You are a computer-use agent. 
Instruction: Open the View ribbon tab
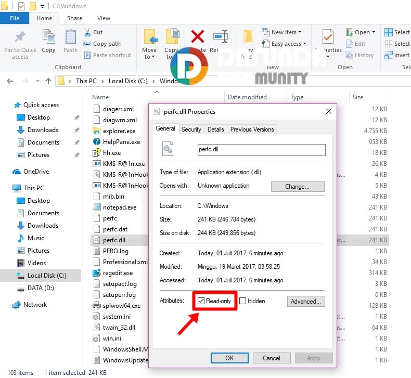pos(104,18)
